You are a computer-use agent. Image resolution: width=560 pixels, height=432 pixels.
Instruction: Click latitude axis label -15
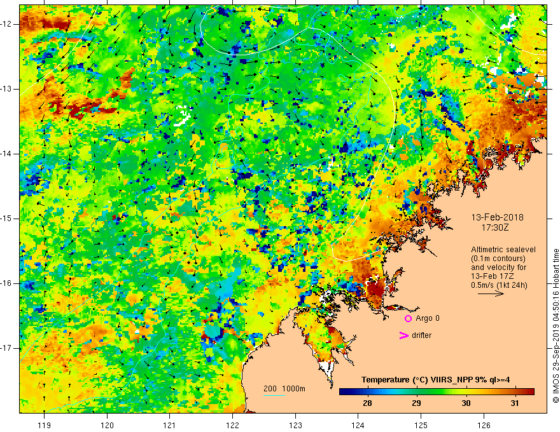click(6, 219)
